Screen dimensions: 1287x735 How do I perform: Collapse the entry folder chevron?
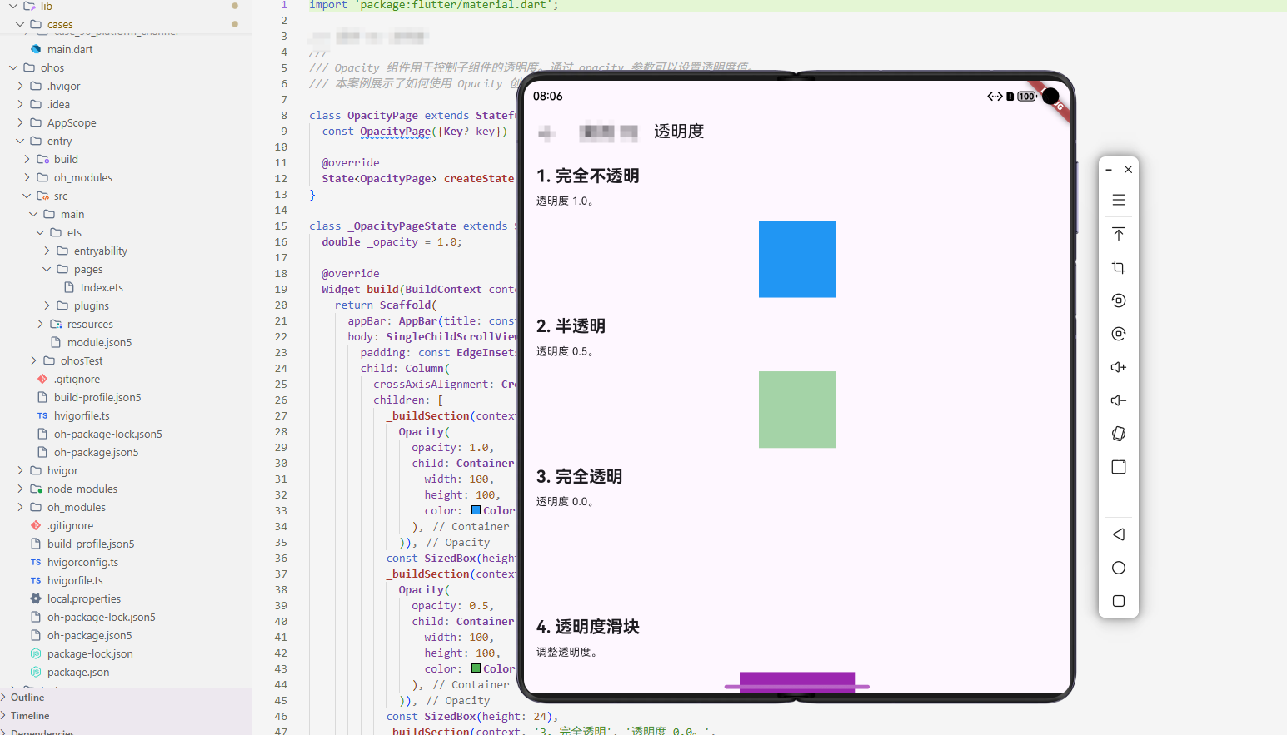[x=20, y=141]
